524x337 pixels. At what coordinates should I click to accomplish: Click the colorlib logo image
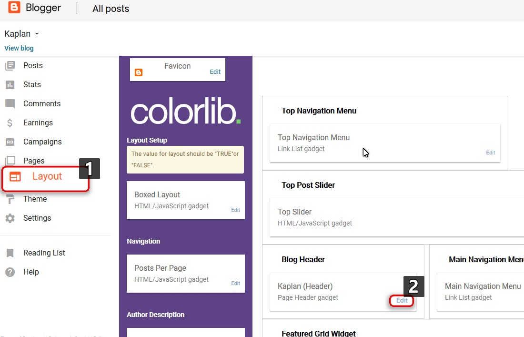tap(185, 110)
